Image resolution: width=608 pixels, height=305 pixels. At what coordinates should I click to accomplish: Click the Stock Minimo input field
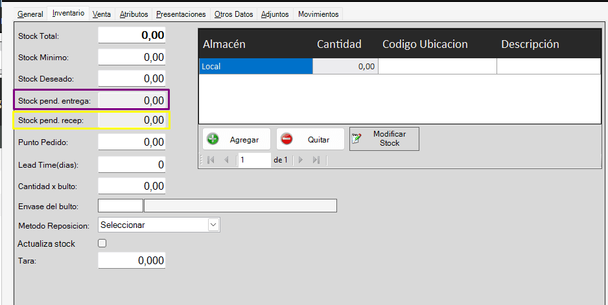[x=132, y=58]
